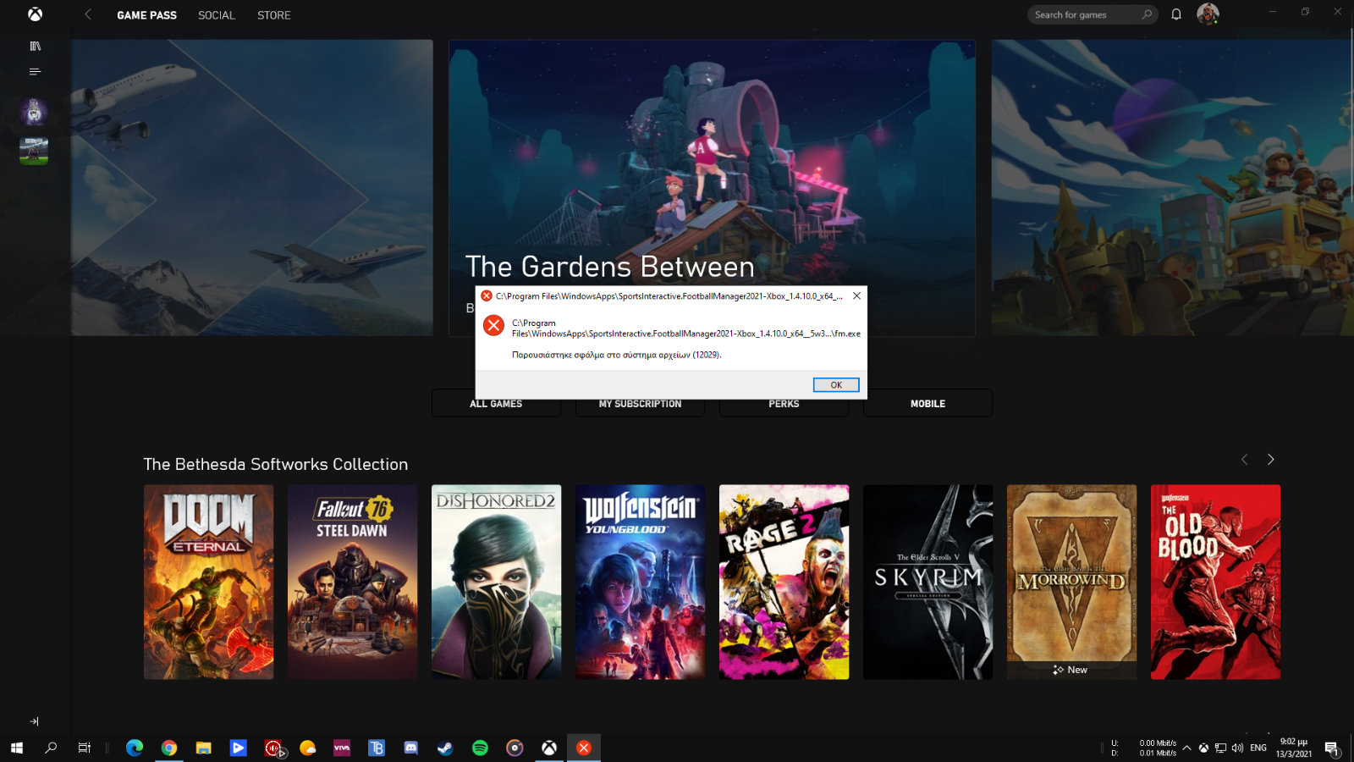Screen dimensions: 1354x762
Task: Open the Viva app on the taskbar
Action: tap(342, 748)
